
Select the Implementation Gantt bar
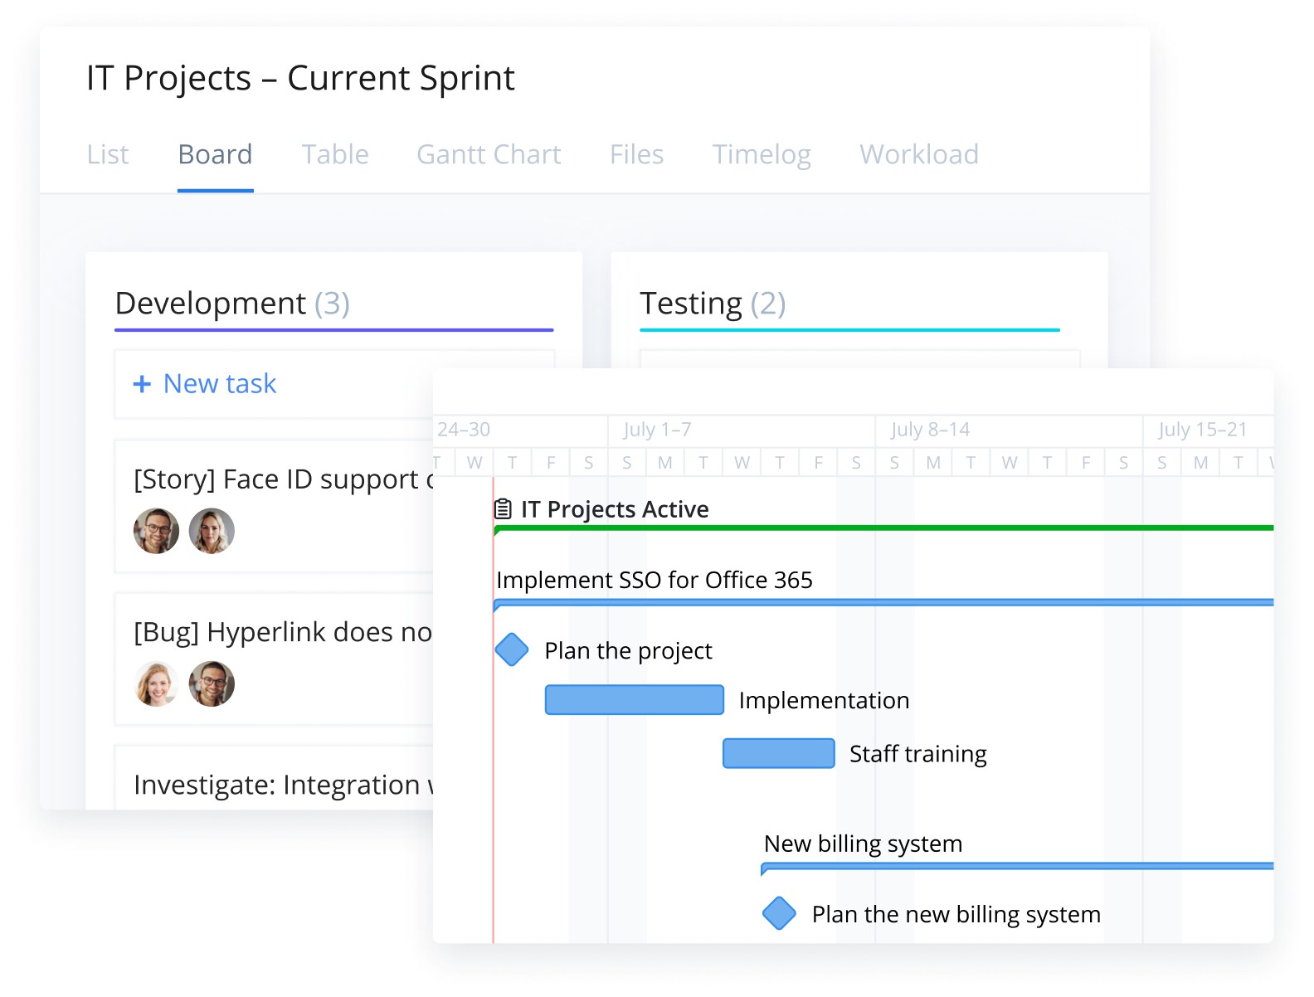[x=635, y=699]
